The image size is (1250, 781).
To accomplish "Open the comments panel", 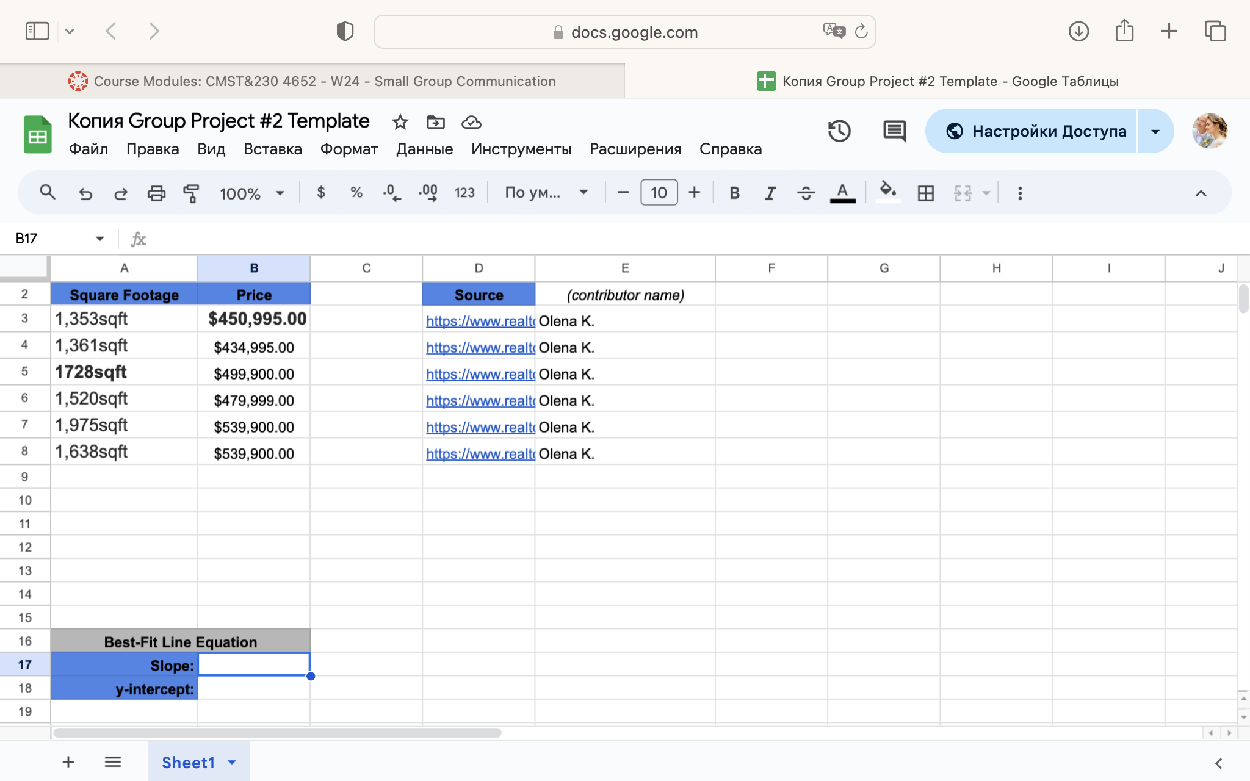I will coord(894,131).
